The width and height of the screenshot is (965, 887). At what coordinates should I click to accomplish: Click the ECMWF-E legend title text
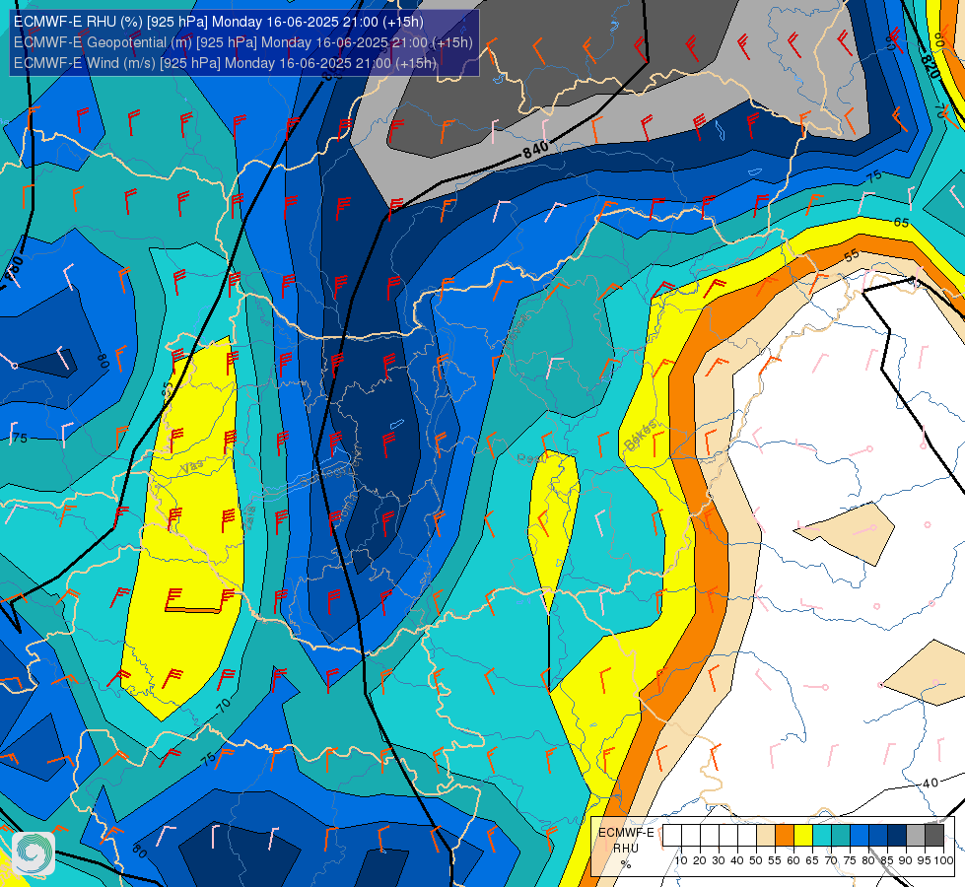point(625,832)
